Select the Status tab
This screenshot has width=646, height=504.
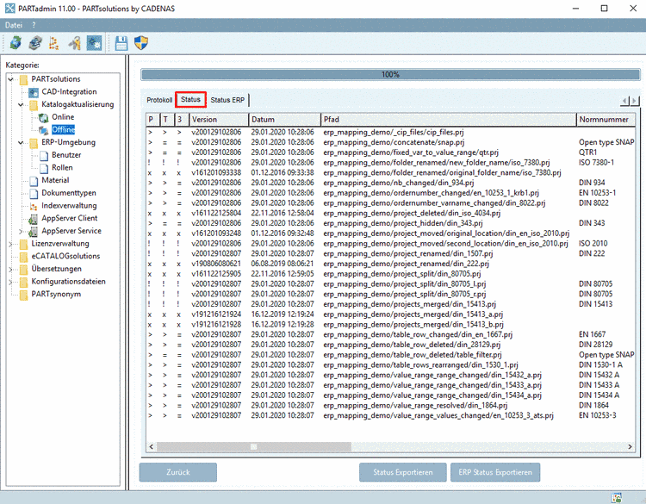190,100
